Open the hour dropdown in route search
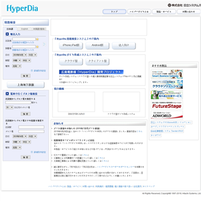 (17, 60)
